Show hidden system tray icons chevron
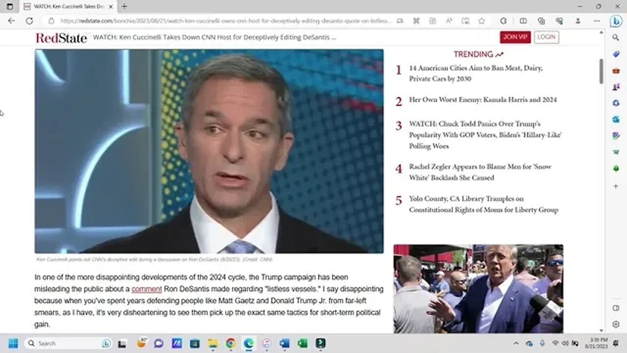 click(x=516, y=343)
